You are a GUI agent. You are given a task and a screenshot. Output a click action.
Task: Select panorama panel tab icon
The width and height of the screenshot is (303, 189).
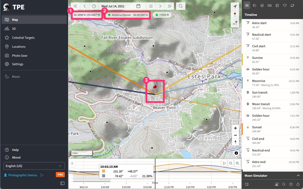[270, 5]
